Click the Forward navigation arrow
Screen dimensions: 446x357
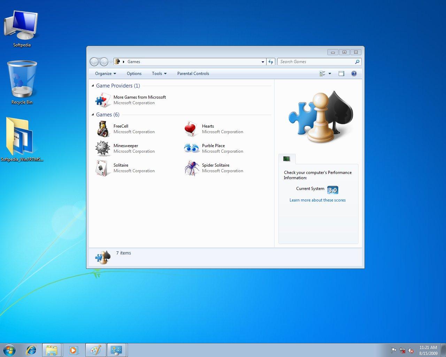click(104, 62)
